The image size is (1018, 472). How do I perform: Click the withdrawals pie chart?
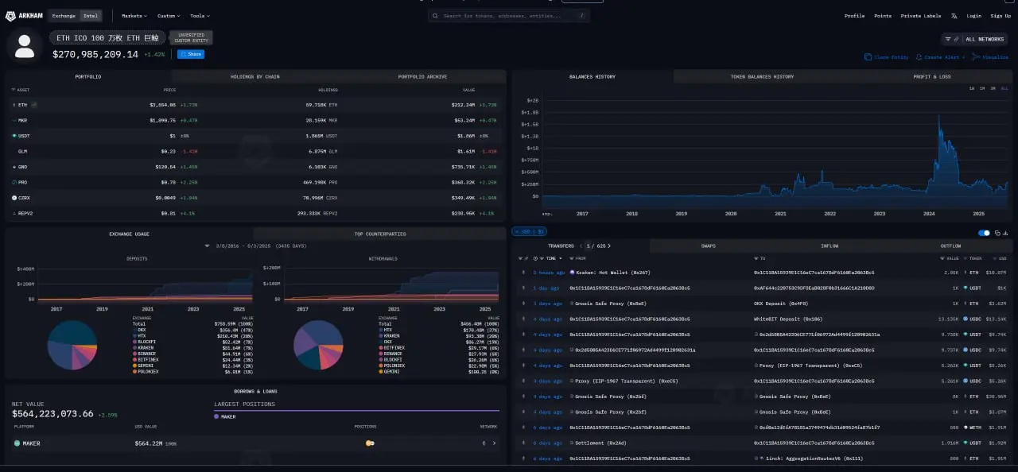[318, 344]
